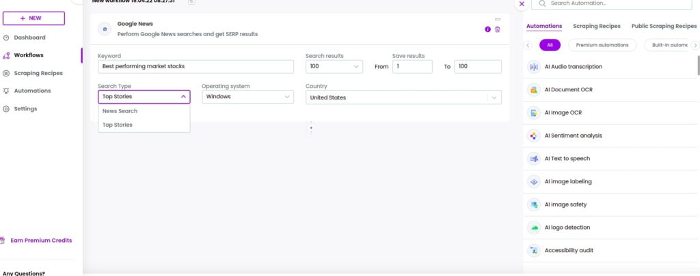Close the automations panel with X icon
The height and width of the screenshot is (276, 700).
[522, 4]
